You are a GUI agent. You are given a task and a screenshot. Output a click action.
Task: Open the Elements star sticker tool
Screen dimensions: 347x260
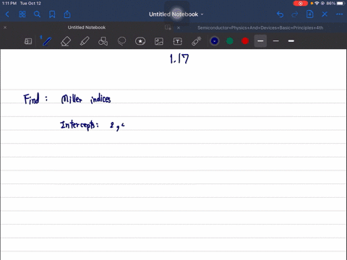140,41
